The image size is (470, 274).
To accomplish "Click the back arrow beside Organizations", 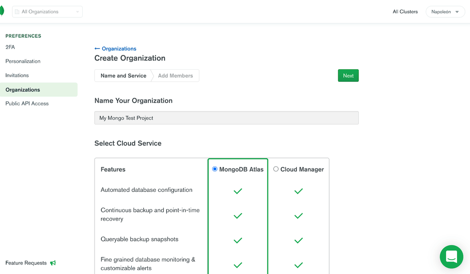I will tap(97, 49).
